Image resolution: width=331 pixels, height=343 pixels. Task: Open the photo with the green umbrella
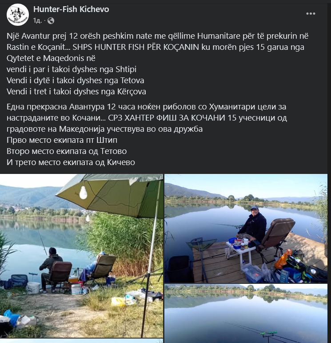point(81,255)
